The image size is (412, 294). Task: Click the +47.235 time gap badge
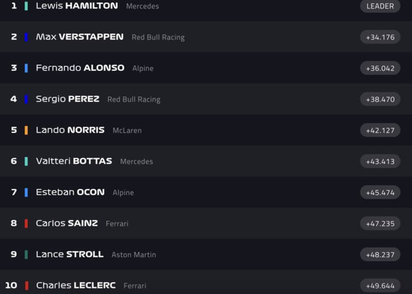coord(380,223)
